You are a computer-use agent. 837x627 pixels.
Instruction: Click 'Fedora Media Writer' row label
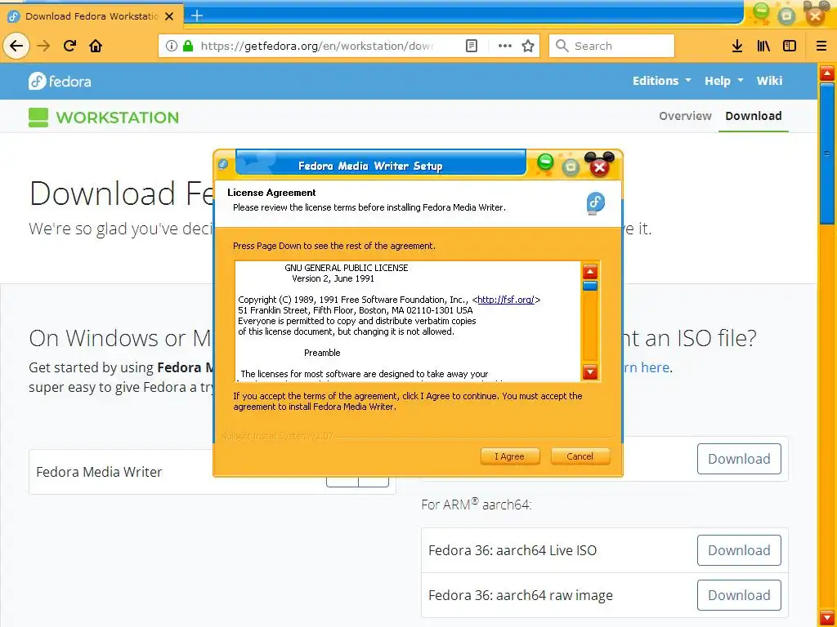click(x=99, y=472)
